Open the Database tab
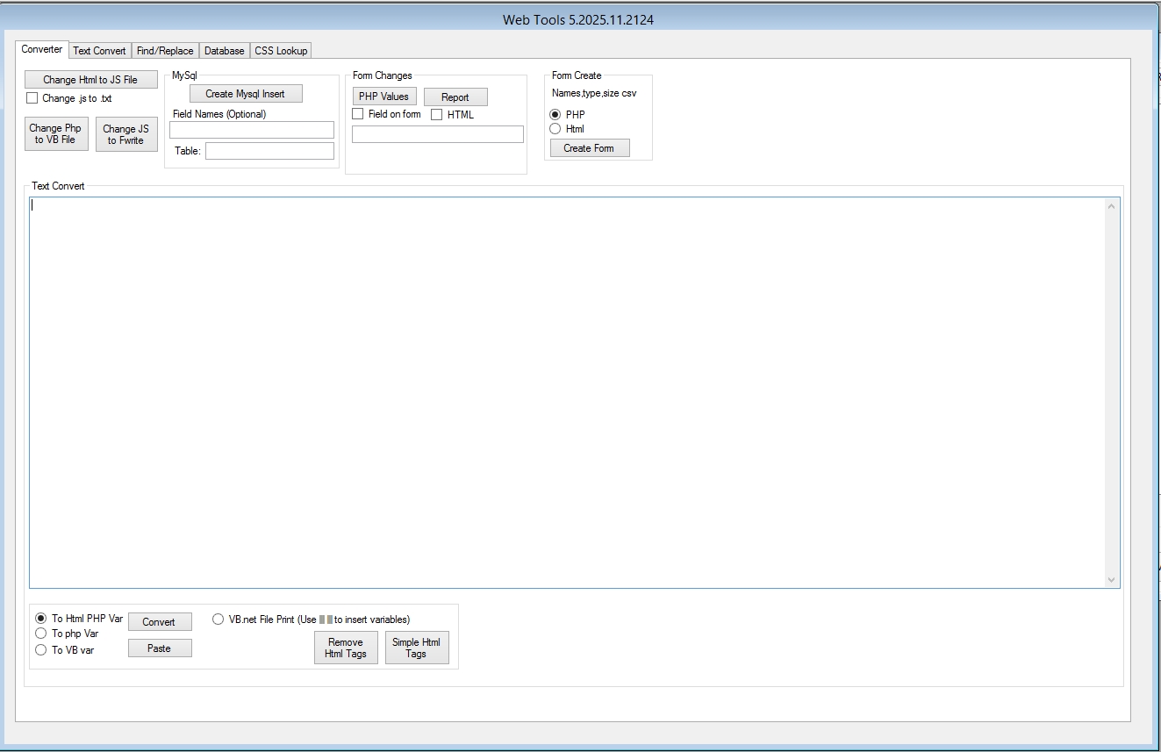The width and height of the screenshot is (1161, 752). tap(225, 51)
